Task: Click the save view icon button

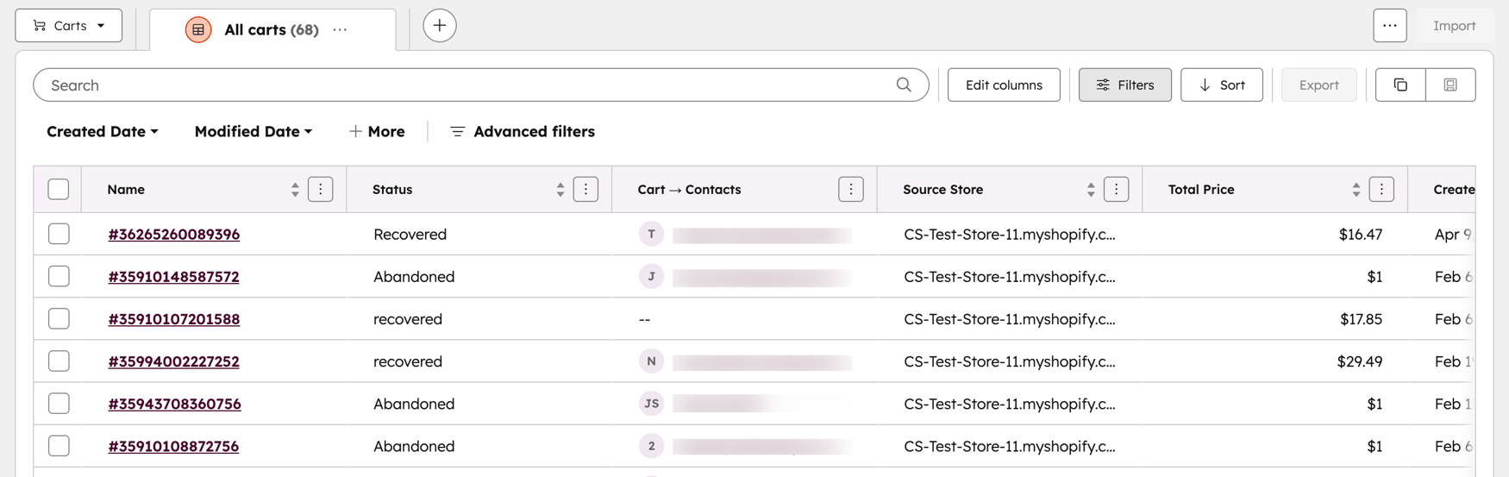Action: [x=1450, y=85]
